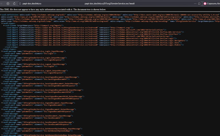Collapse the Login_InputMessage node

(2, 51)
